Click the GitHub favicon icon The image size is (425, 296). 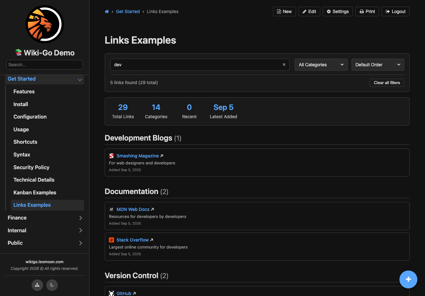point(111,293)
